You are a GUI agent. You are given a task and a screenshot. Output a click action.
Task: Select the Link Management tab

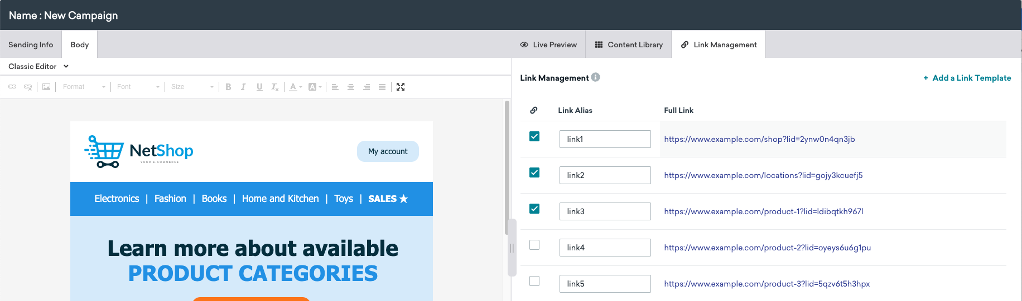[x=719, y=45]
